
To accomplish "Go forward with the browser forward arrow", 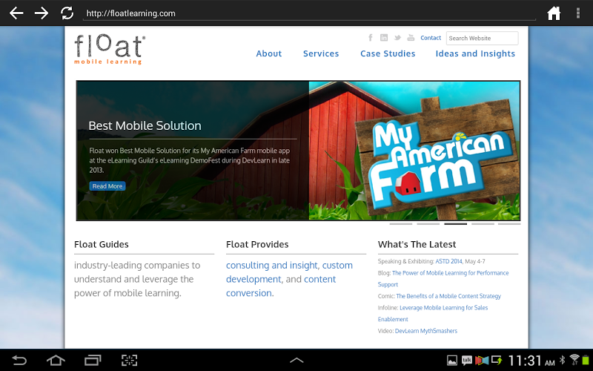I will point(42,13).
